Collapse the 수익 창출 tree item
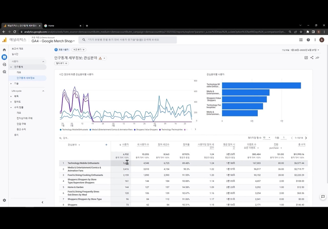 (11, 107)
